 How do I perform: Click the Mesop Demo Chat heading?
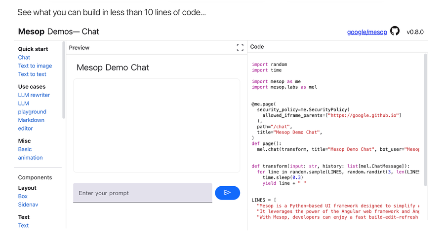[113, 68]
